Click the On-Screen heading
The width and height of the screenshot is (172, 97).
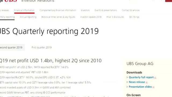[134, 95]
